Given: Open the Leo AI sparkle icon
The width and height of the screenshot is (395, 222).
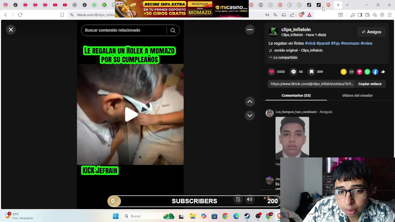Looking at the screenshot, I should point(375,15).
